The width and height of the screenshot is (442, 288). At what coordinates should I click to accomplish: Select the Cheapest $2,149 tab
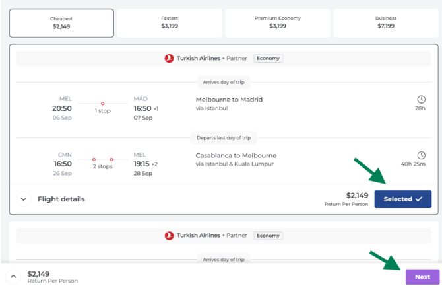pyautogui.click(x=61, y=23)
